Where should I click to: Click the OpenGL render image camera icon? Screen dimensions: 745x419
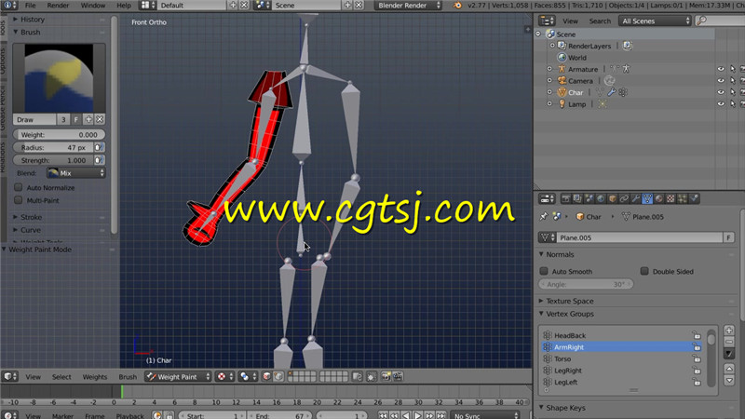[x=386, y=377]
